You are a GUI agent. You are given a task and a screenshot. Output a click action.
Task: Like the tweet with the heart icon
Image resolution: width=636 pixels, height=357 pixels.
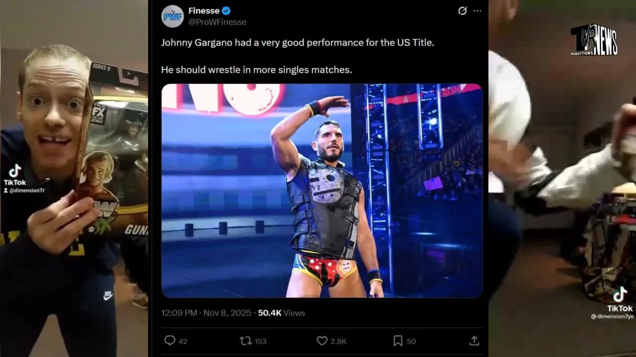tap(322, 341)
